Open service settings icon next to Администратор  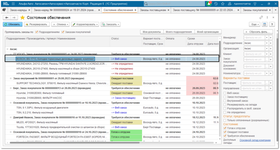(x=255, y=4)
